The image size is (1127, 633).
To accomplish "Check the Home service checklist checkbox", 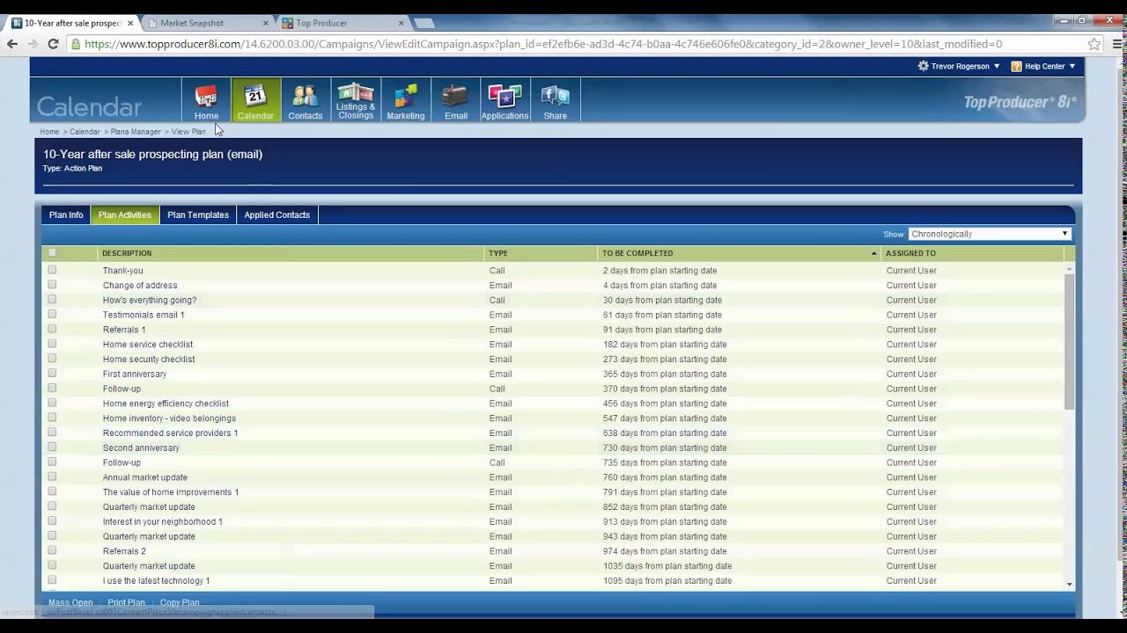I will tap(52, 344).
